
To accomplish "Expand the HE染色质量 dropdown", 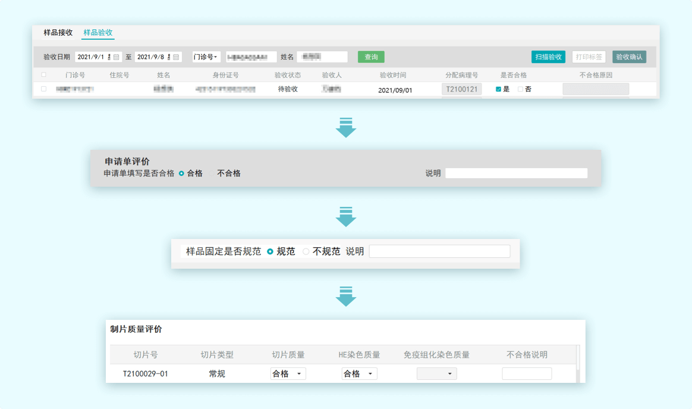I will tap(359, 374).
